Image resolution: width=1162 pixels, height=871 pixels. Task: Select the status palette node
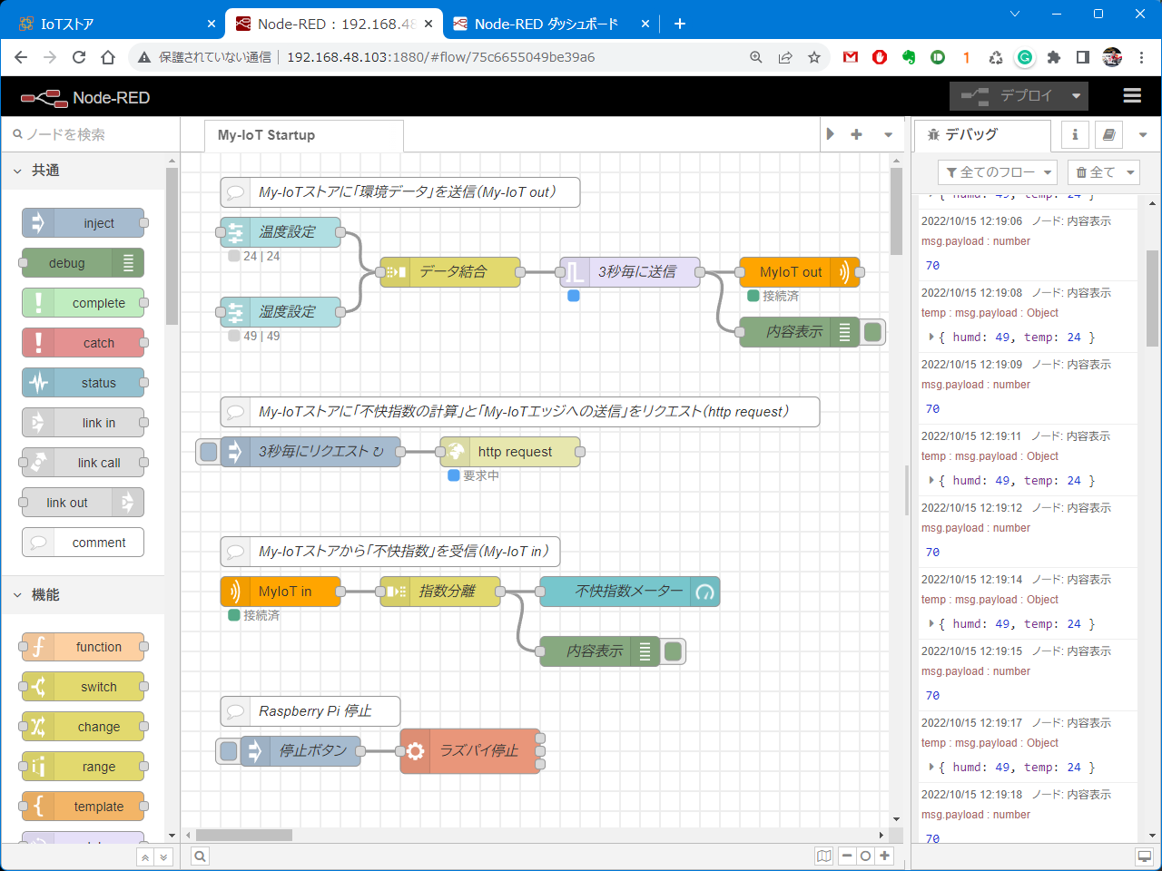pyautogui.click(x=83, y=383)
